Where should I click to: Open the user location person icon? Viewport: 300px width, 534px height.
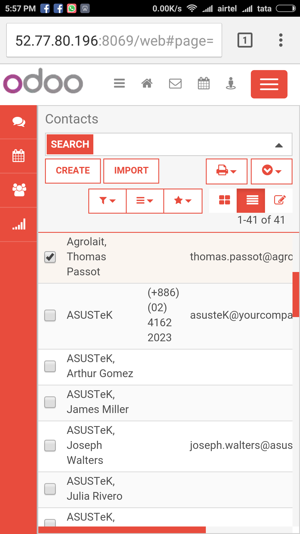point(231,83)
